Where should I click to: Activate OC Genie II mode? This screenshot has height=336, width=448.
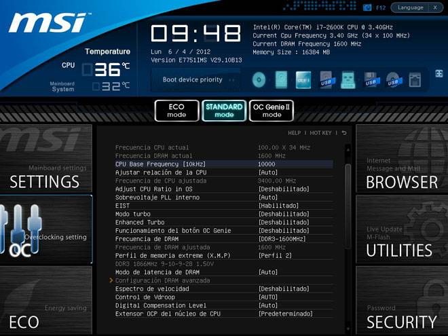(x=272, y=111)
